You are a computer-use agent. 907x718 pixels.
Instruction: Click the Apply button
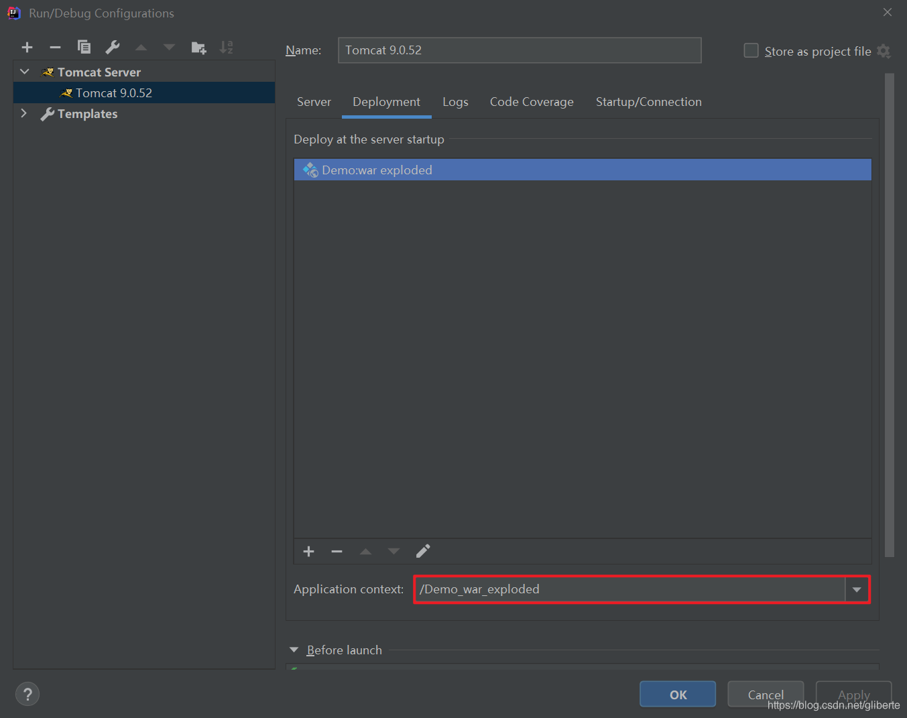coord(853,695)
